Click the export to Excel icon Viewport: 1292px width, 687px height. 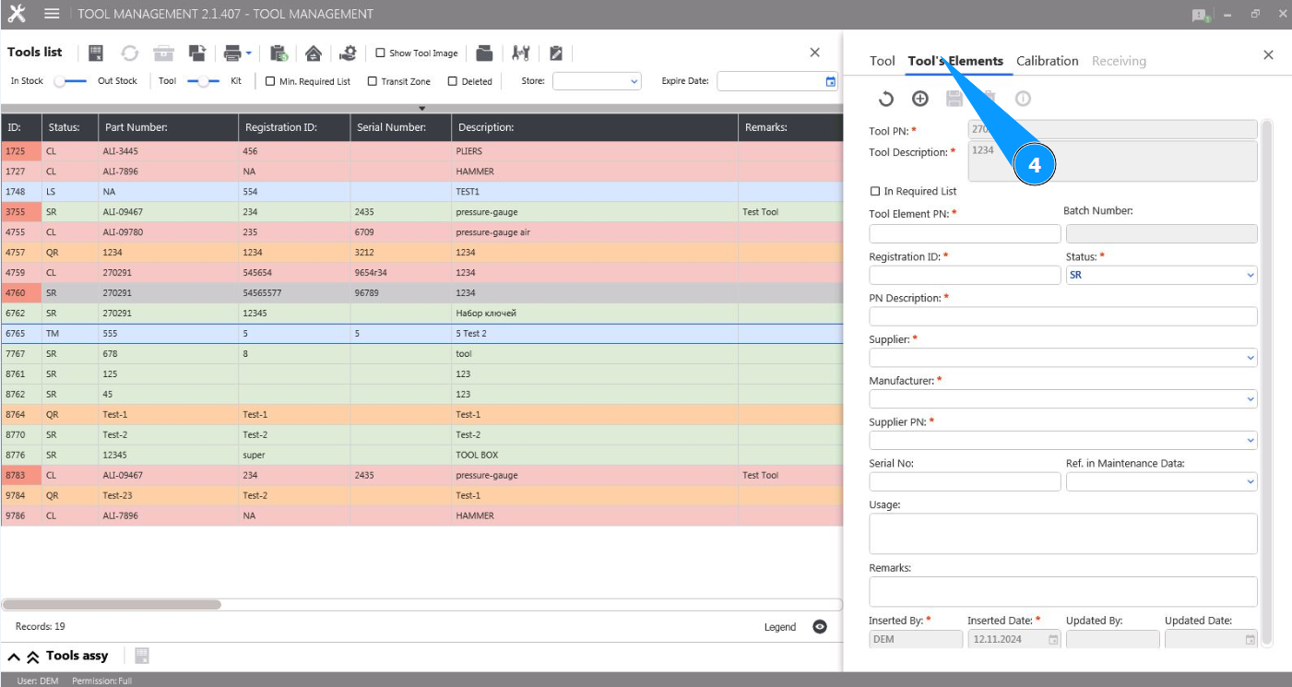pyautogui.click(x=96, y=53)
